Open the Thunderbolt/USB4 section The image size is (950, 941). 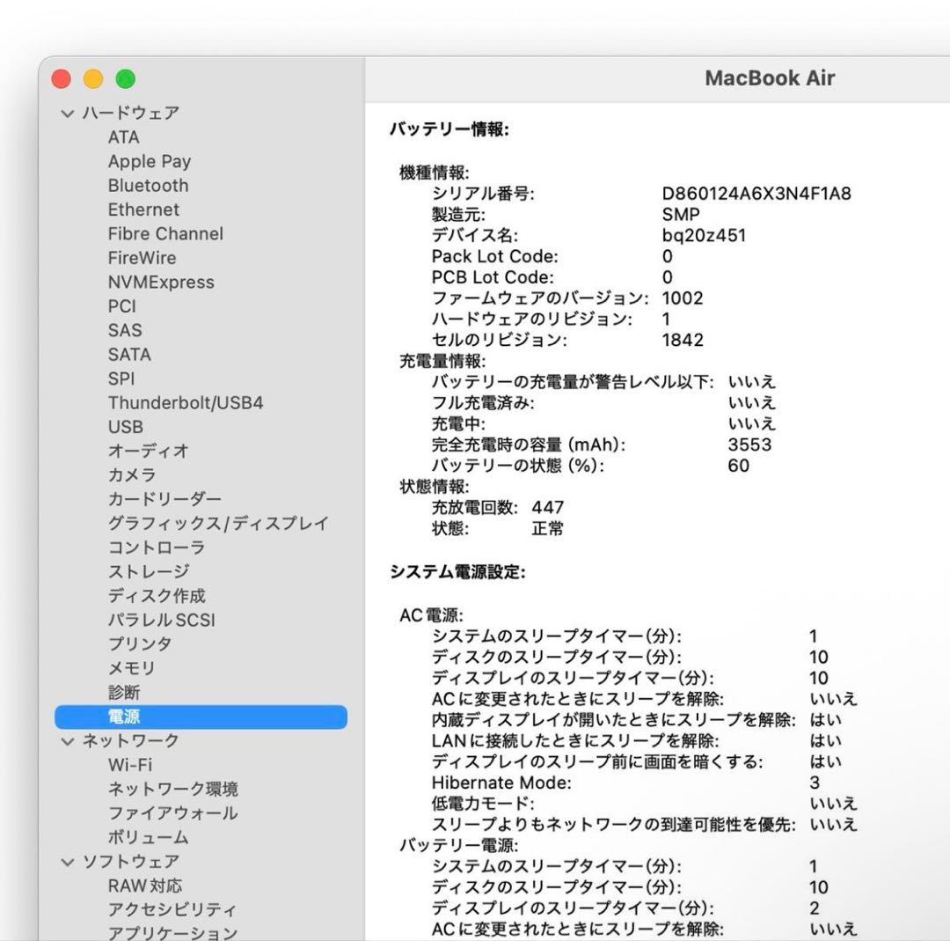[182, 402]
